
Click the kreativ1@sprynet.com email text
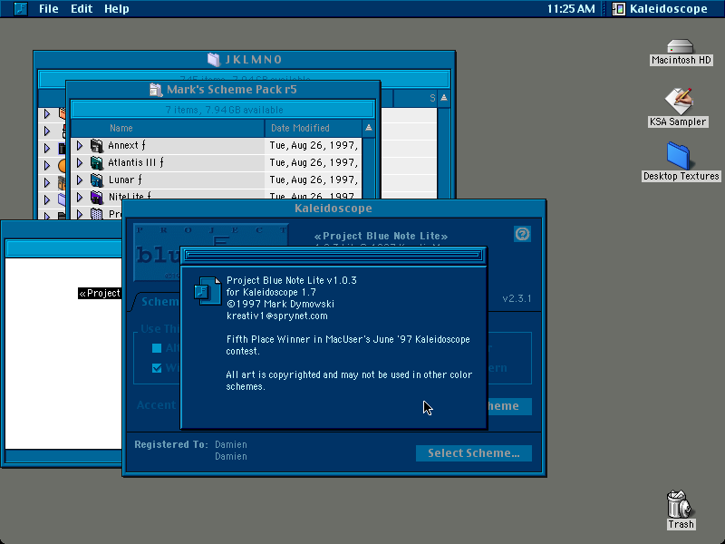pyautogui.click(x=277, y=316)
